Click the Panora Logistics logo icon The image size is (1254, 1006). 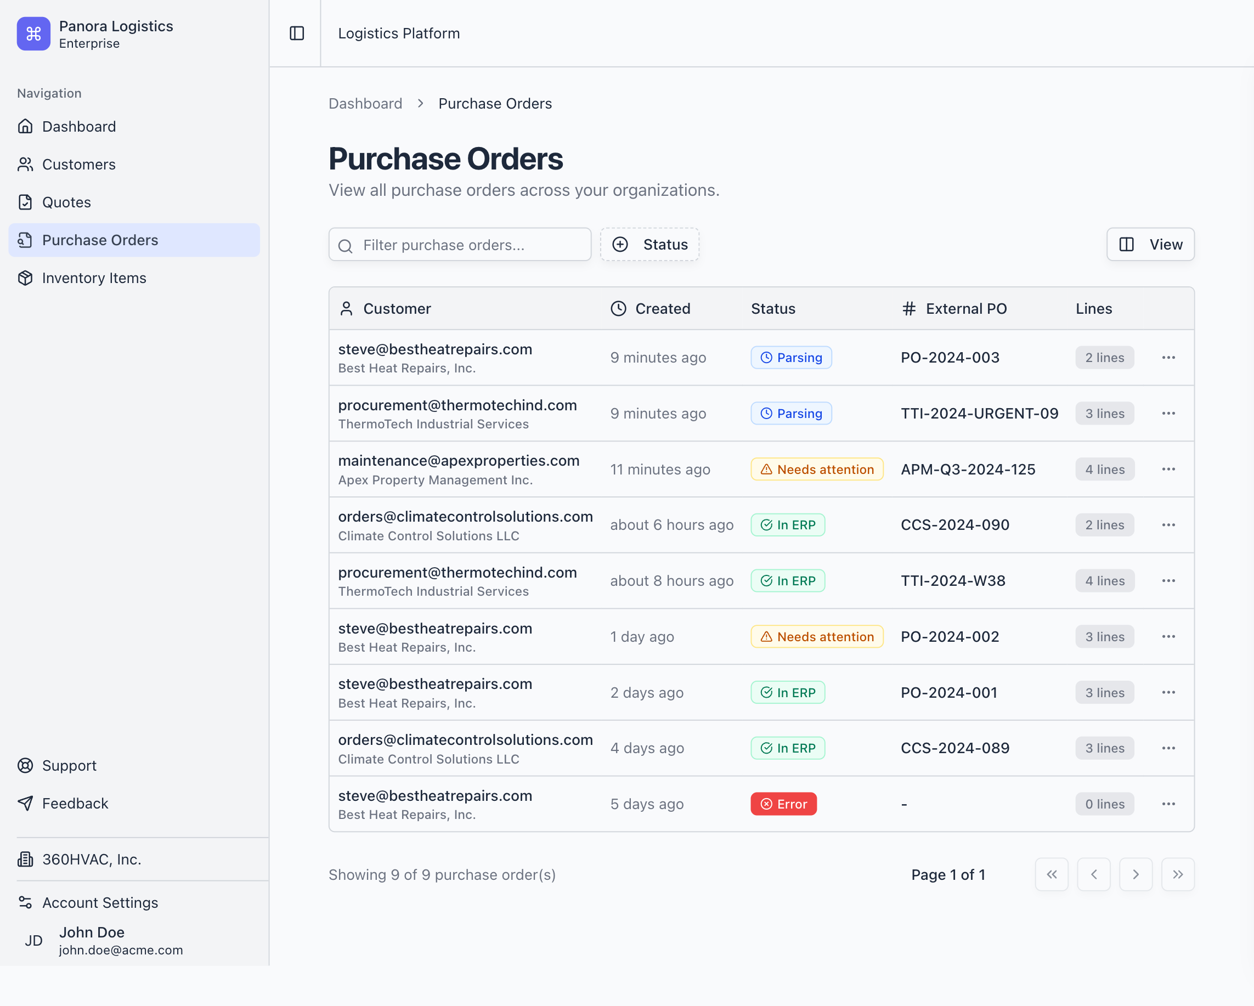pyautogui.click(x=33, y=33)
